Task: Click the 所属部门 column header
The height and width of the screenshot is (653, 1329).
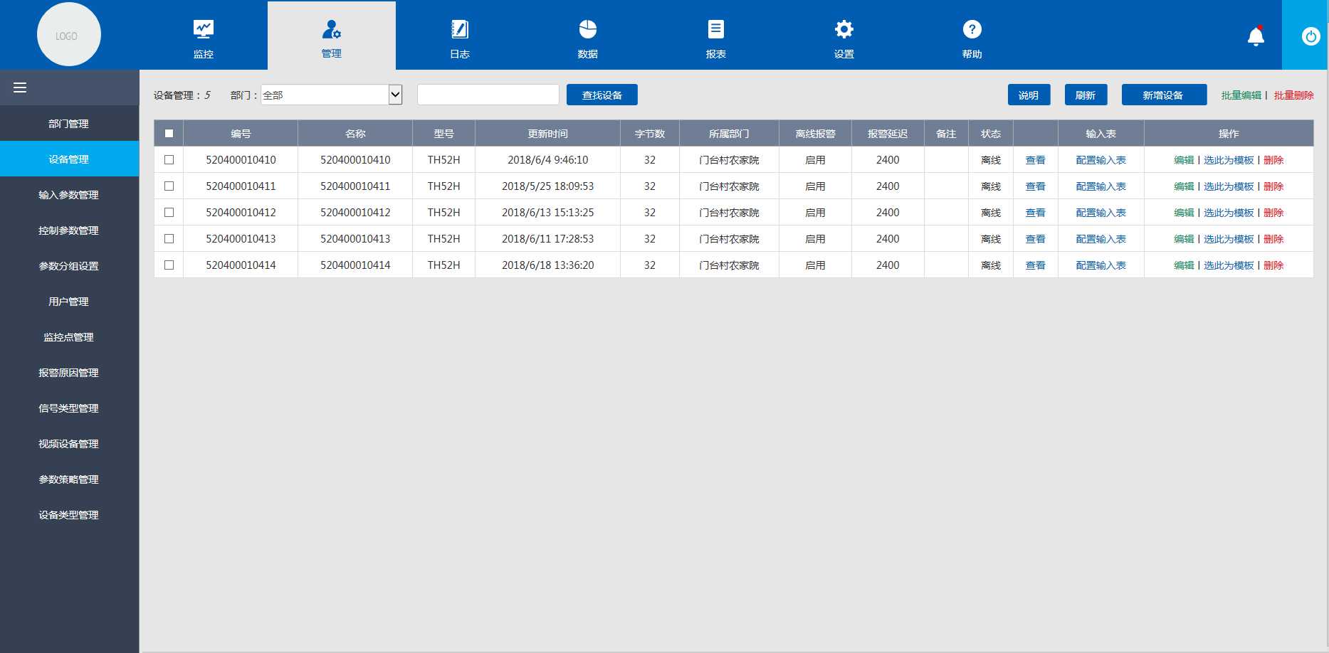Action: click(x=729, y=134)
